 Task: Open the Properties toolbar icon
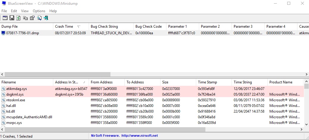tap(32, 18)
